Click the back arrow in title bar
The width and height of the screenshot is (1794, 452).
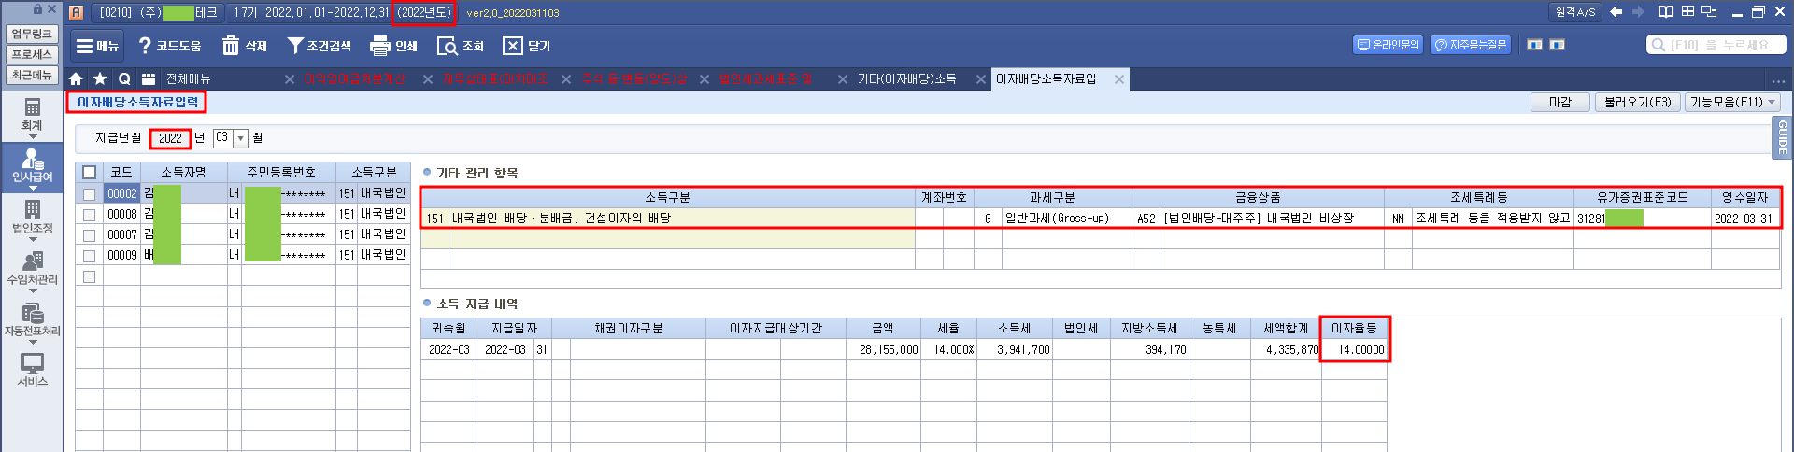[x=1616, y=12]
